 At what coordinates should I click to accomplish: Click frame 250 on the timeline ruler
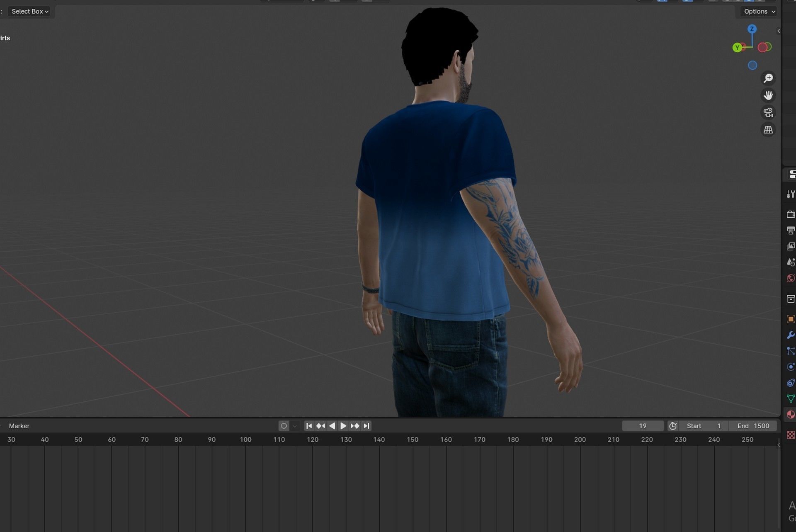click(747, 440)
